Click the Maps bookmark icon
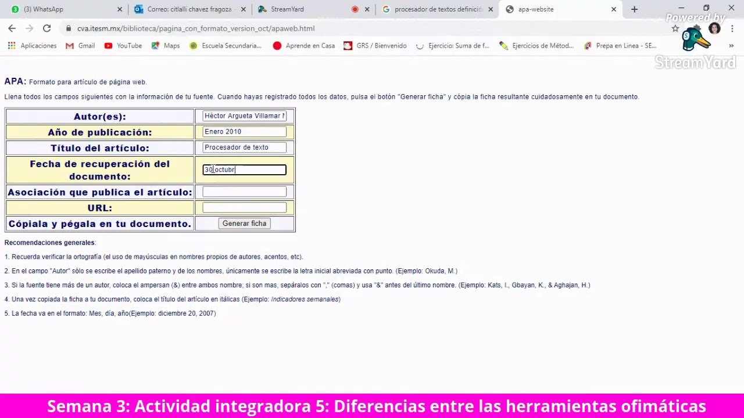 tap(155, 46)
